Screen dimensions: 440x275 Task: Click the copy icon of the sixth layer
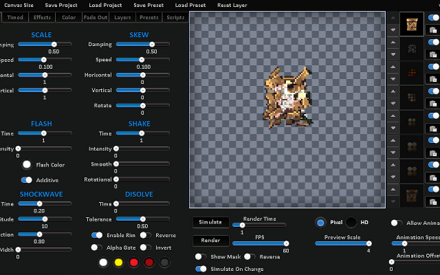click(433, 153)
